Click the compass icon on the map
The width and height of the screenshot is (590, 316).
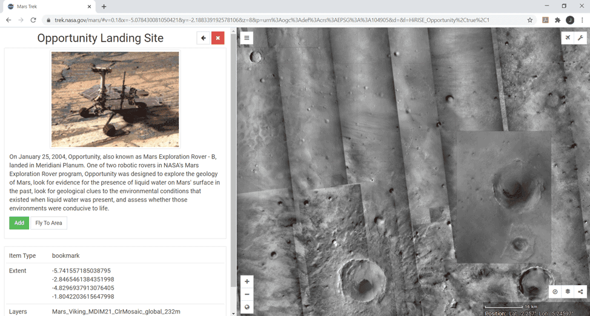click(x=555, y=292)
